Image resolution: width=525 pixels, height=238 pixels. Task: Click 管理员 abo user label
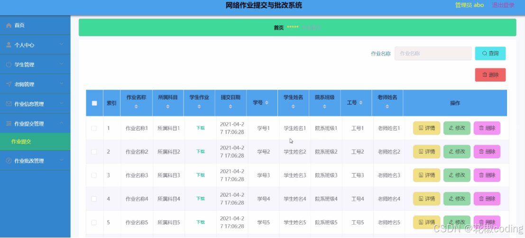[470, 5]
